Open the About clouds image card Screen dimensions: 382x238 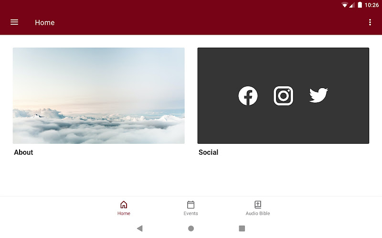click(x=99, y=96)
